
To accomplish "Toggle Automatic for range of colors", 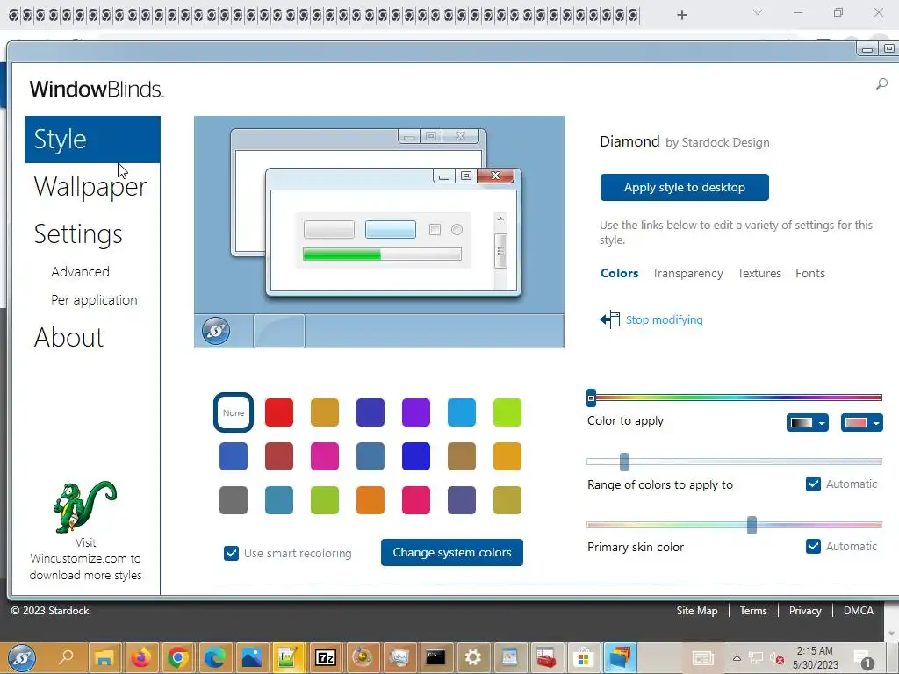I will [x=813, y=484].
